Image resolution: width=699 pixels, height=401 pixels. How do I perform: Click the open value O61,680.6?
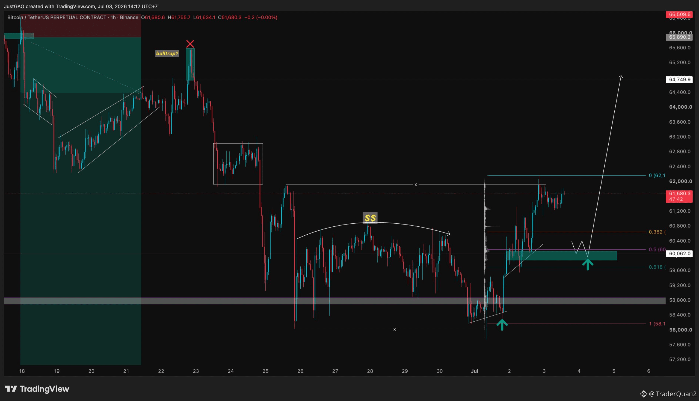tap(153, 17)
